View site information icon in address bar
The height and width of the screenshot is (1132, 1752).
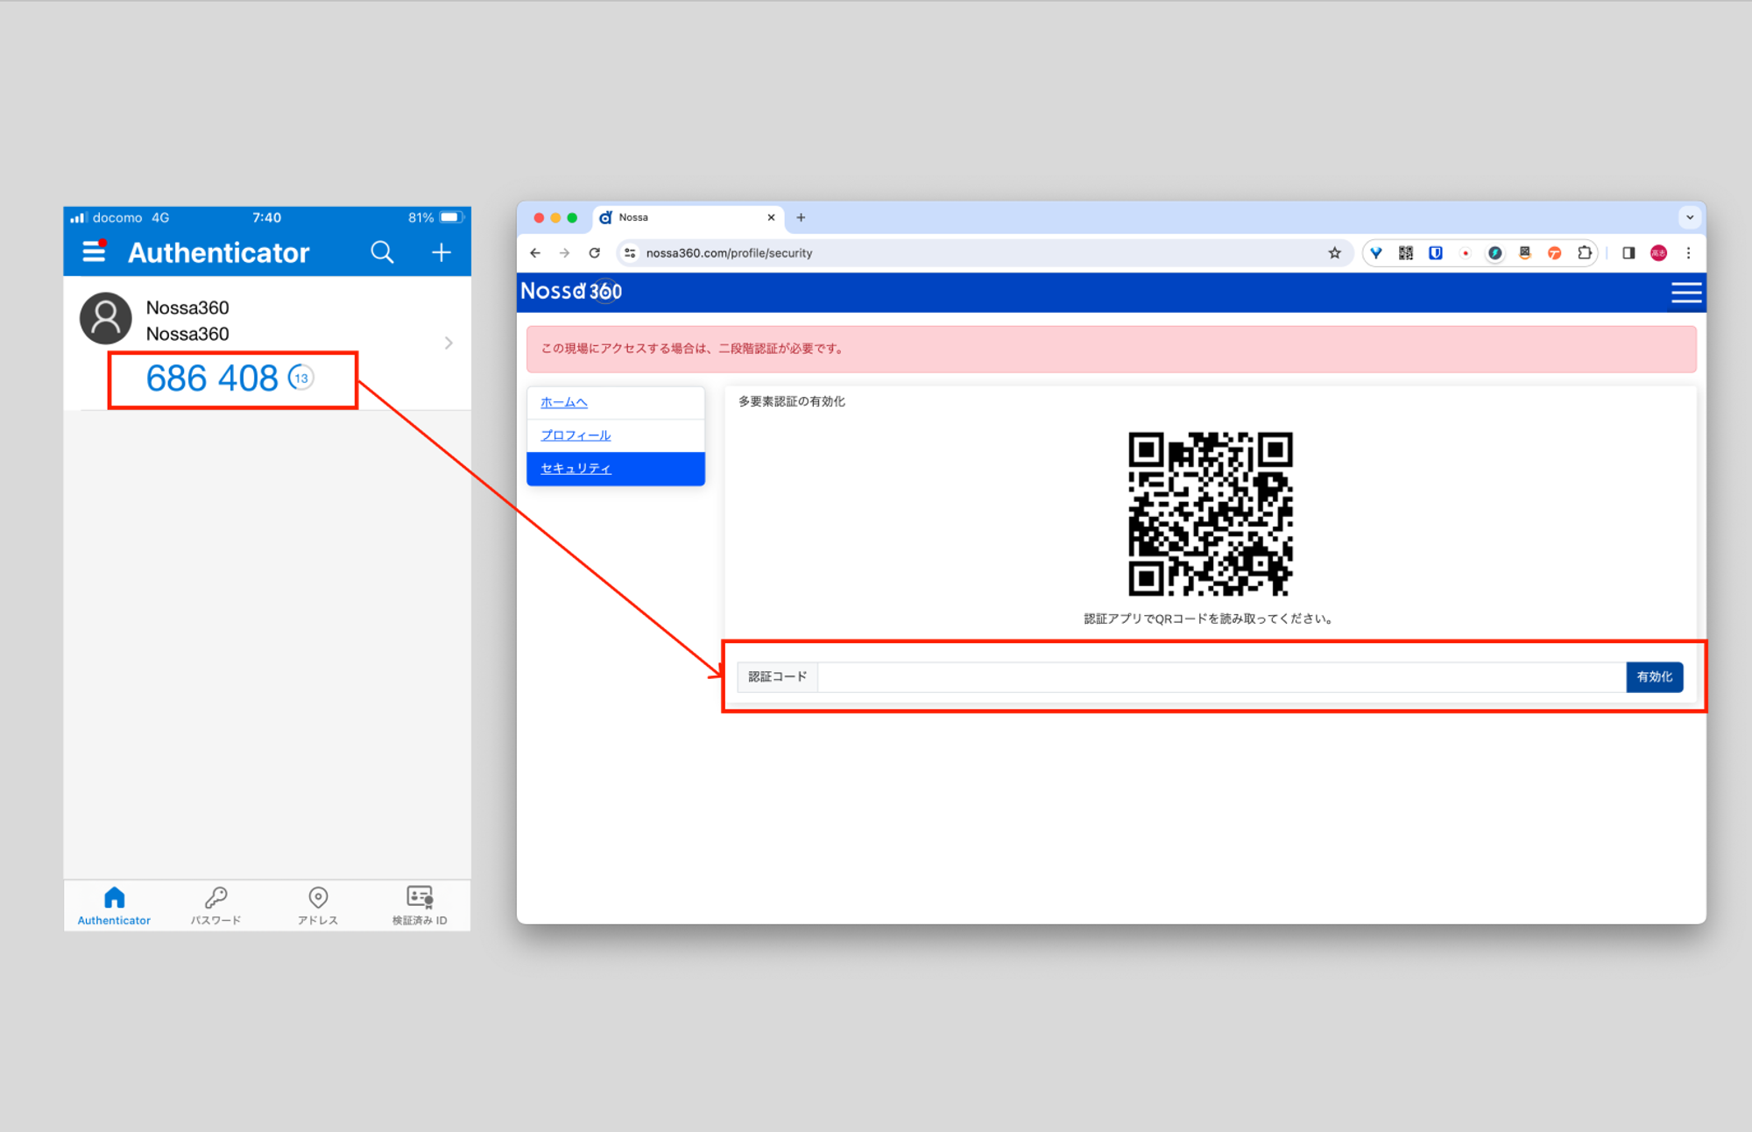[630, 253]
